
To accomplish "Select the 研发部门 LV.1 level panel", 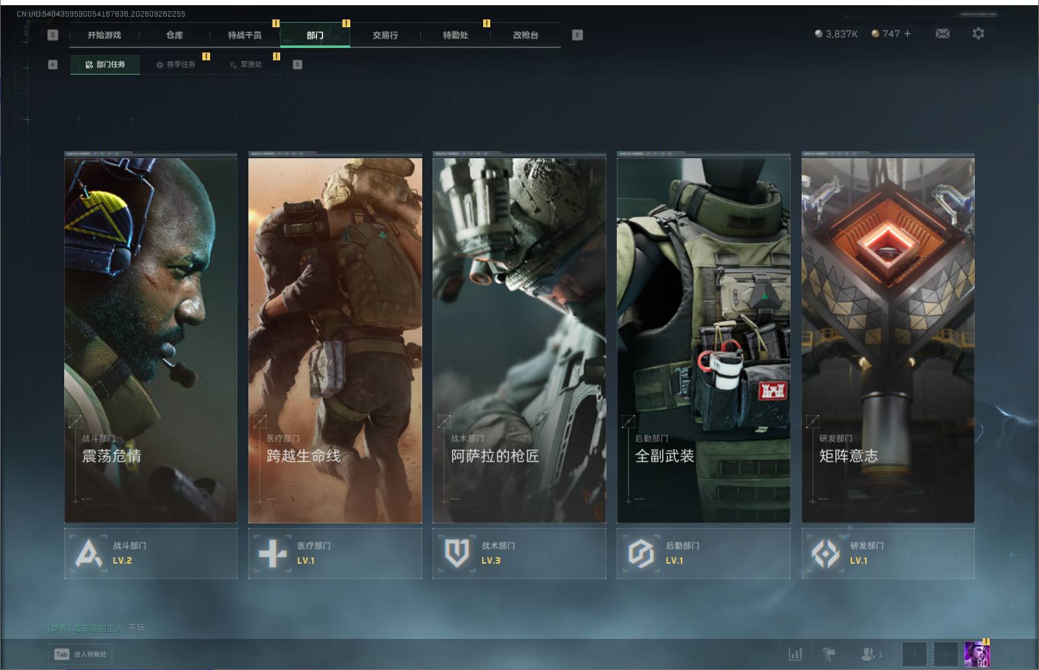I will tap(888, 553).
